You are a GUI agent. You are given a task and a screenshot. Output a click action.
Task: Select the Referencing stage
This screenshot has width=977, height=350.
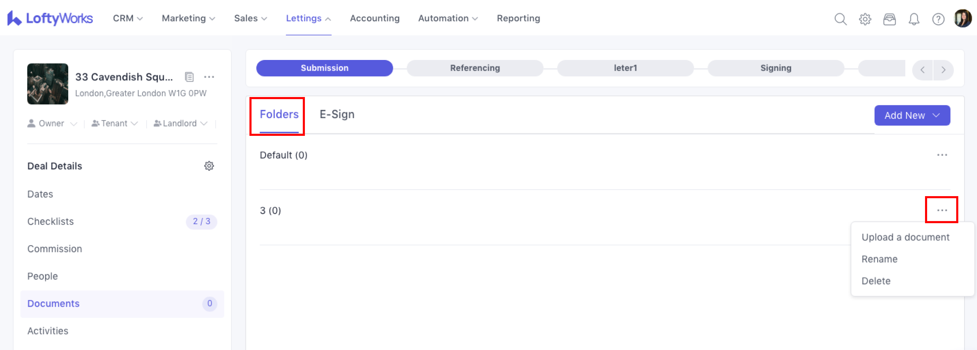[475, 68]
